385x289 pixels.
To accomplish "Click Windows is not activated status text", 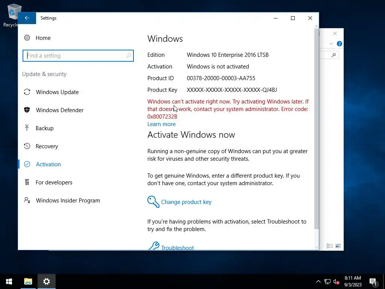I will click(x=218, y=67).
